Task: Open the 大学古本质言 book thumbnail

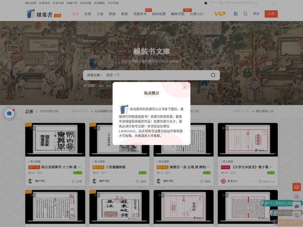Action: click(x=248, y=140)
